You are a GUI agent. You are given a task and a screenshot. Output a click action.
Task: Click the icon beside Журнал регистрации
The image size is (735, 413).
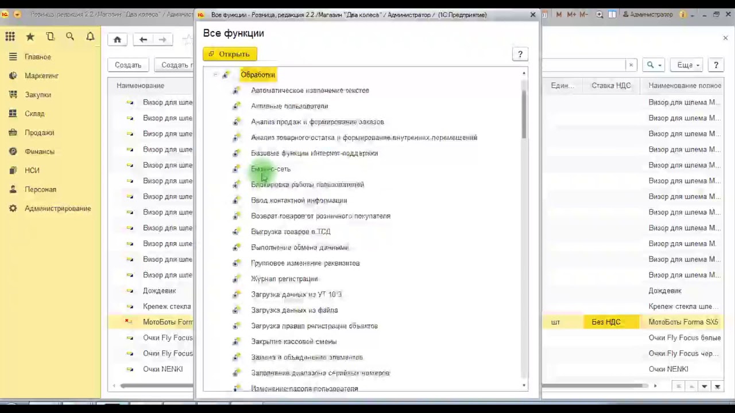click(236, 279)
